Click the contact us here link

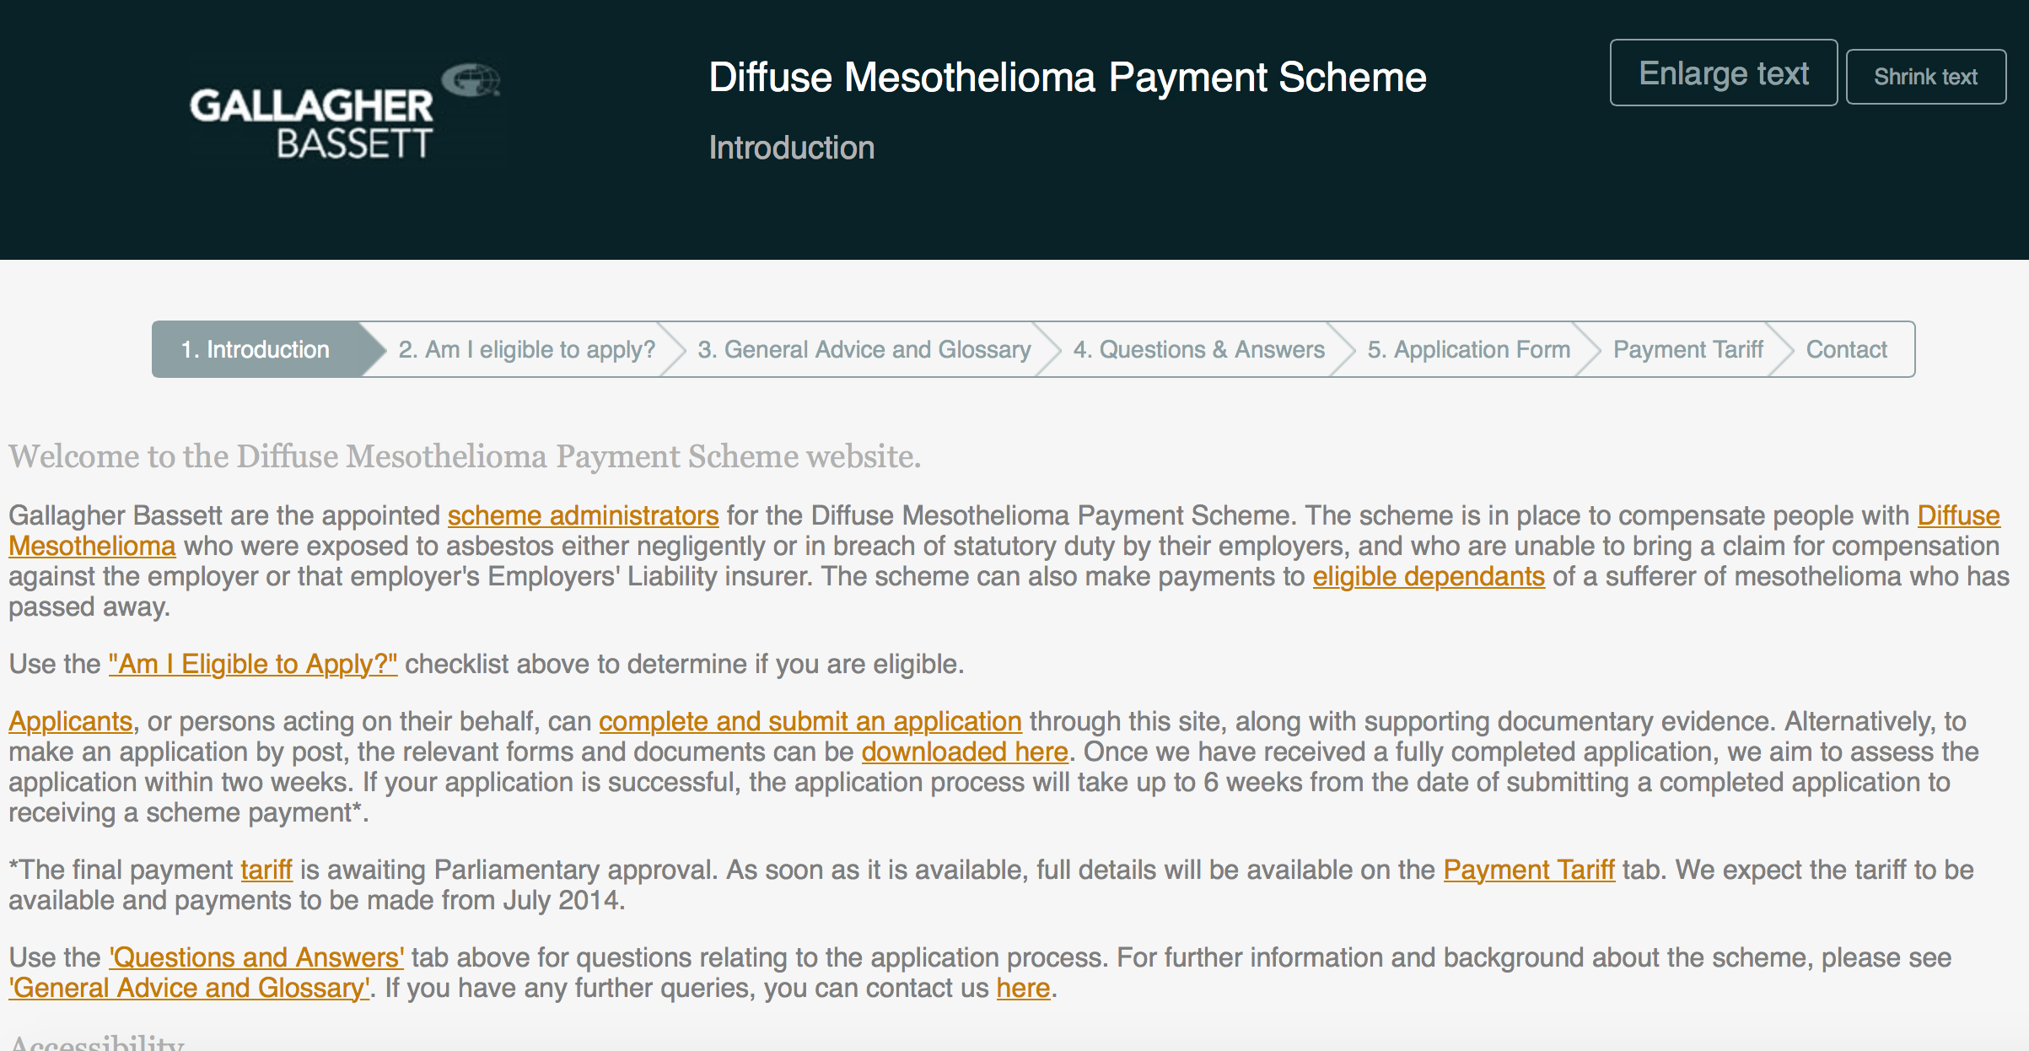(1023, 988)
